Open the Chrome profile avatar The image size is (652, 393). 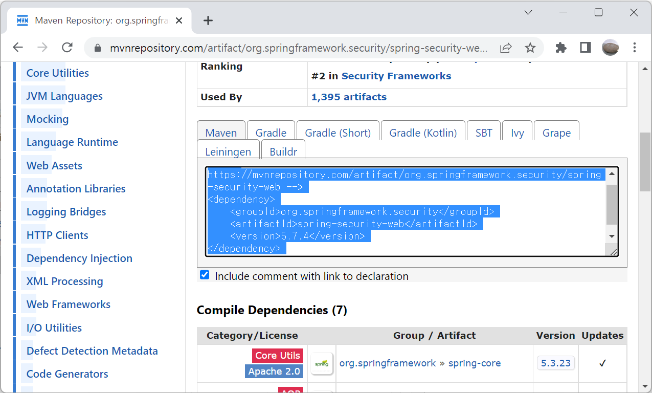tap(610, 48)
